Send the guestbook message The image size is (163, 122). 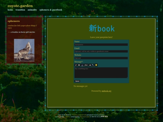point(77,81)
